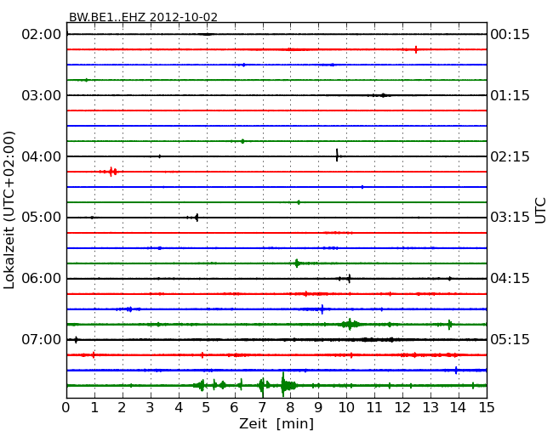Click the 04:00 local time label
This screenshot has width=553, height=442.
pyautogui.click(x=42, y=156)
